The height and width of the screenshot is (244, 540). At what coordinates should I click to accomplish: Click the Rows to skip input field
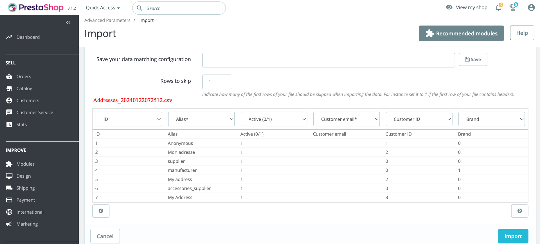pyautogui.click(x=217, y=82)
